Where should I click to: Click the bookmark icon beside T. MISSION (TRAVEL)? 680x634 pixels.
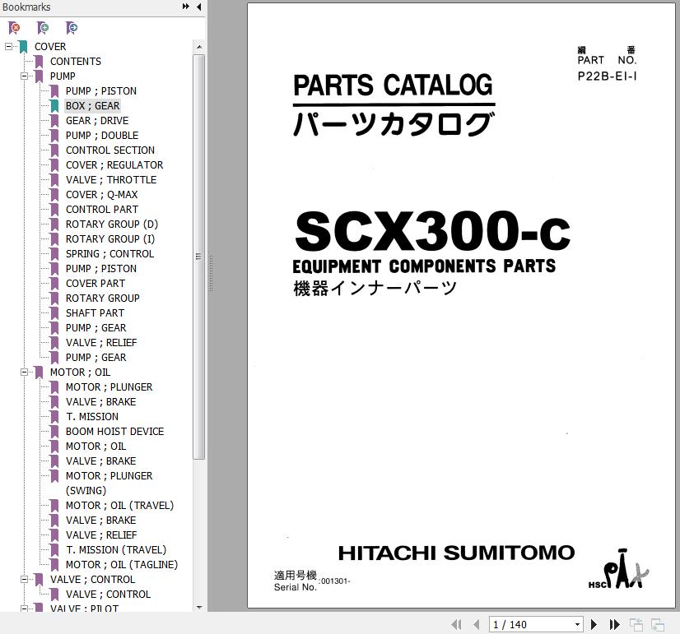click(x=54, y=550)
